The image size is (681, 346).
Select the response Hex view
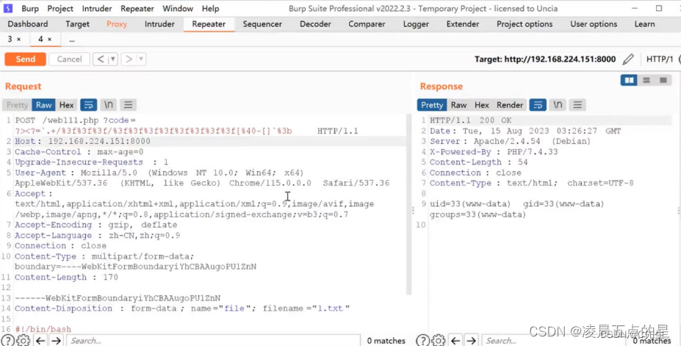point(481,104)
